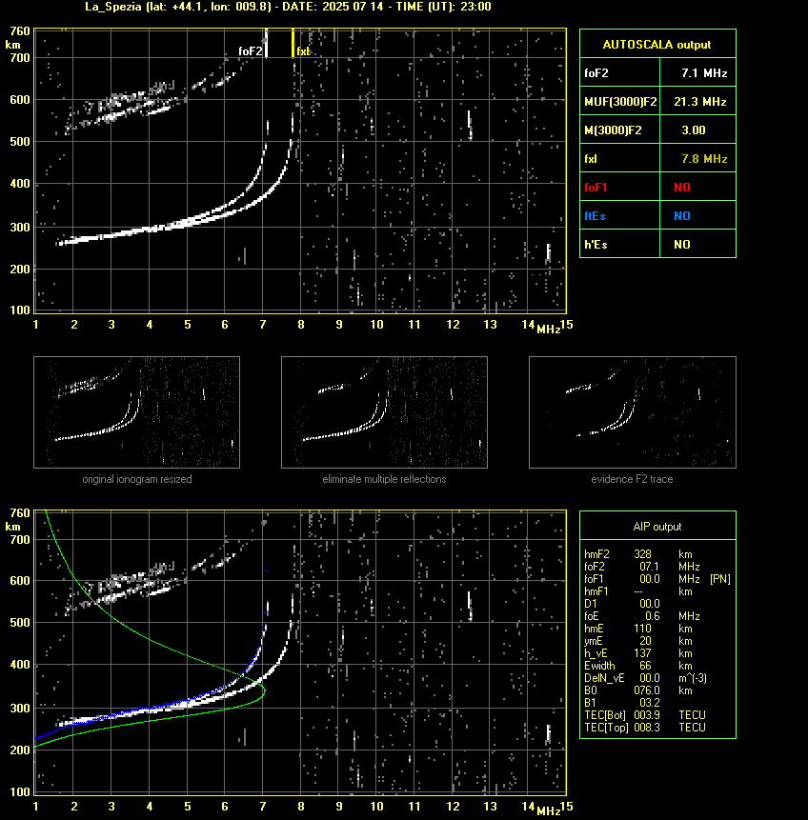Click the 'evidence F2 trace' caption

(x=632, y=479)
